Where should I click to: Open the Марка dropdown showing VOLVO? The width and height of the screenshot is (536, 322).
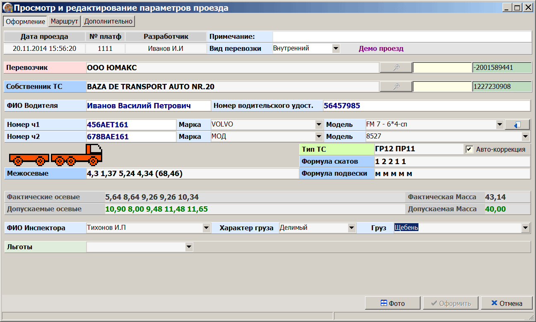point(319,124)
